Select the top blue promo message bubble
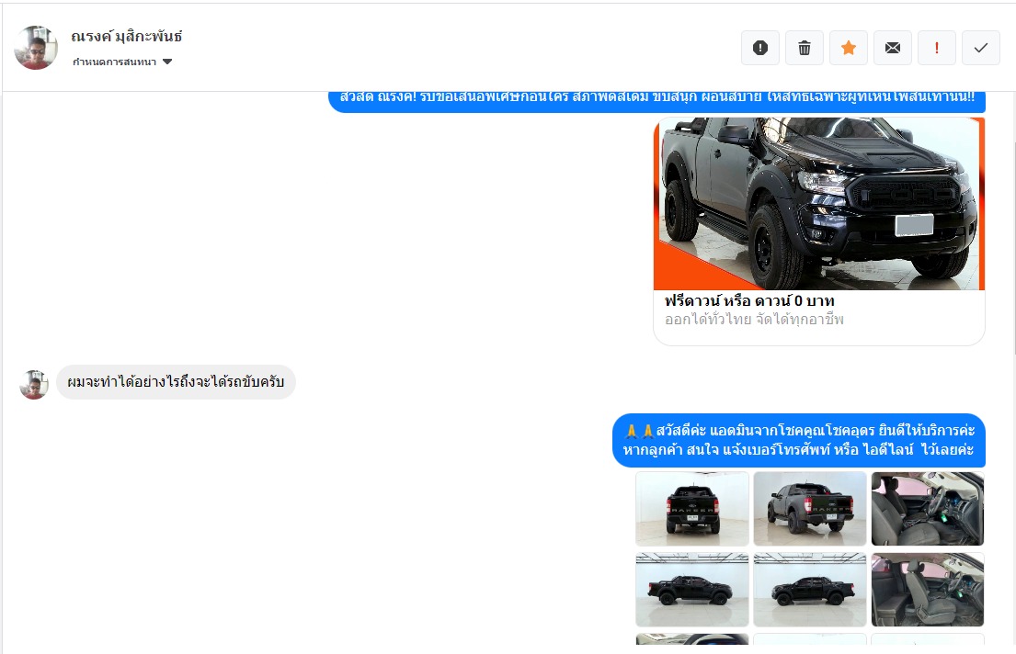The height and width of the screenshot is (654, 1016). [x=656, y=102]
